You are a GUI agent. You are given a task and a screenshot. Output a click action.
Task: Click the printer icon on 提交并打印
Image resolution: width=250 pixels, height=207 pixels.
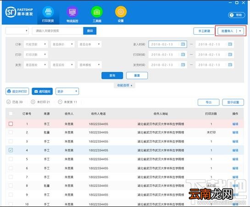tap(9, 91)
